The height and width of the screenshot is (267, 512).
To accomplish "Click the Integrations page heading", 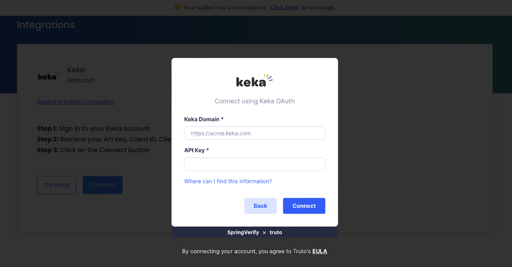I will [46, 25].
